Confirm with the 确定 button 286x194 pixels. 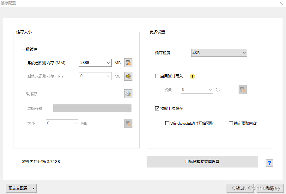click(240, 188)
